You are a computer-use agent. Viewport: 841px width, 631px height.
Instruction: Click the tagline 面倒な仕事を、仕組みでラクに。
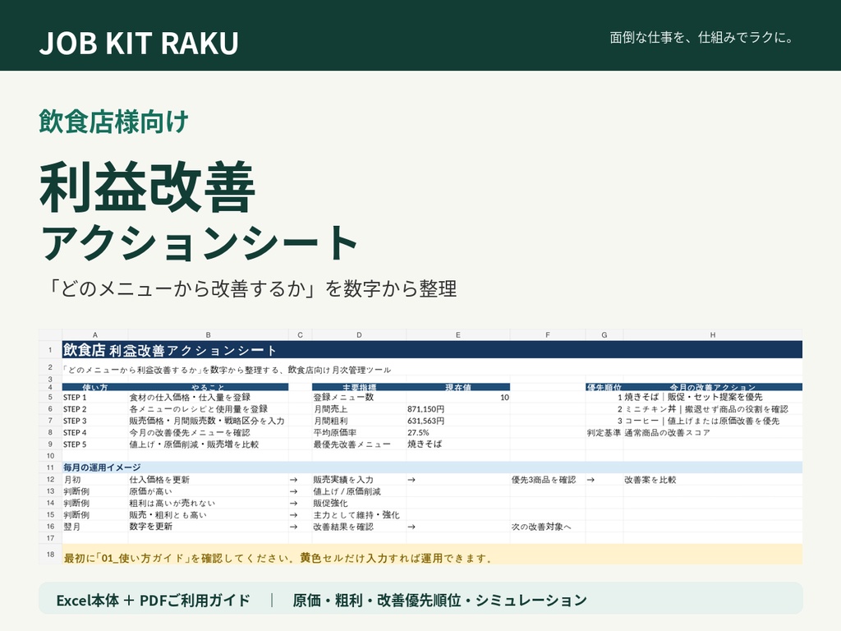[x=701, y=38]
